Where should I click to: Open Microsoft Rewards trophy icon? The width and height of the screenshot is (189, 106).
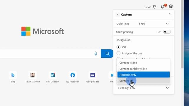pyautogui.click(x=154, y=7)
